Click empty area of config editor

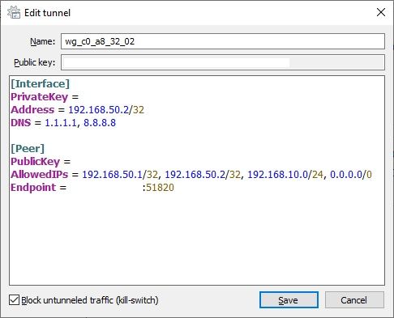(197, 237)
